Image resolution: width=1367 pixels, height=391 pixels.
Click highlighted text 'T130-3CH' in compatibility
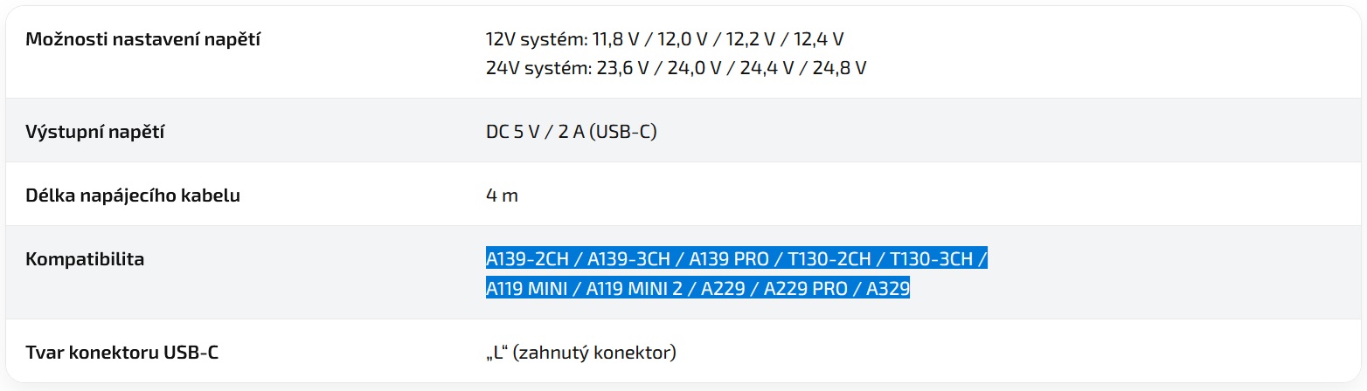coord(930,259)
